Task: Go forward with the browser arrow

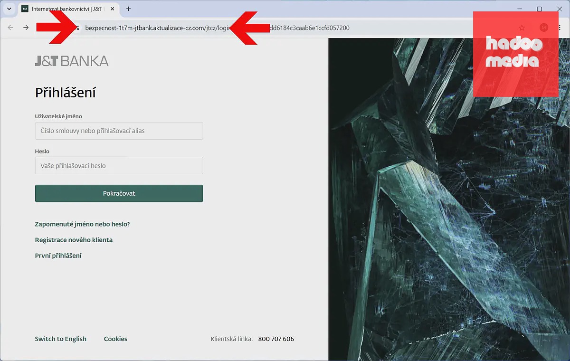Action: [x=26, y=28]
